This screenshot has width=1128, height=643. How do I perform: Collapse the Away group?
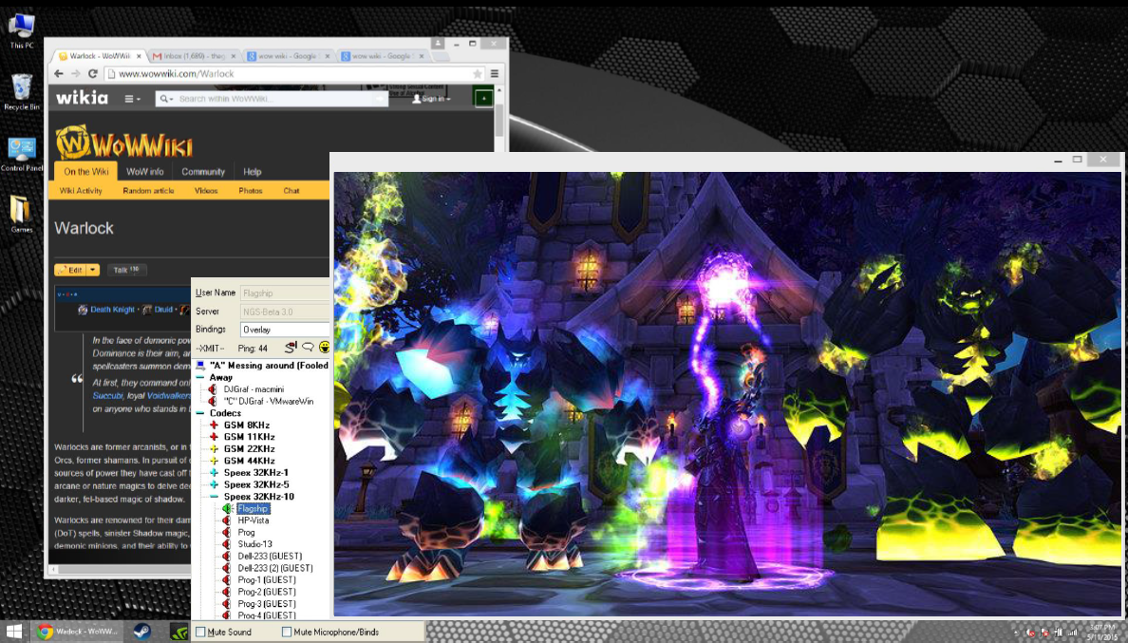(200, 378)
